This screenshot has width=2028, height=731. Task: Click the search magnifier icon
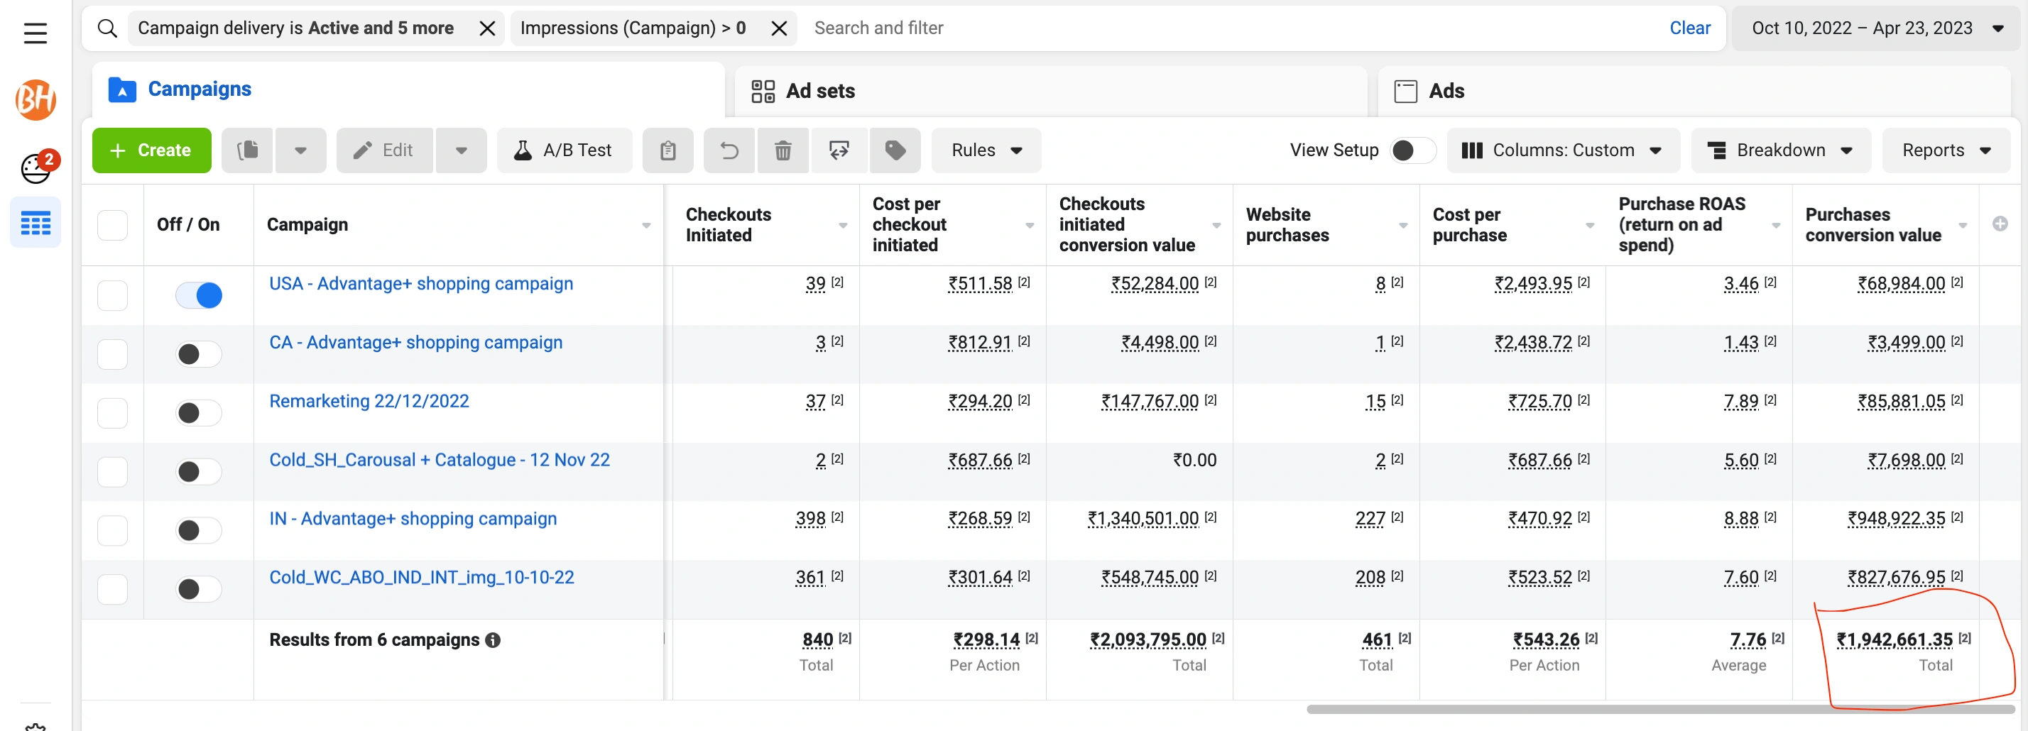(x=107, y=28)
